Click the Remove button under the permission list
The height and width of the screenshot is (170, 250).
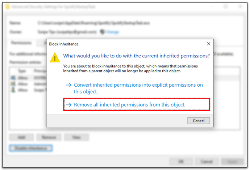pyautogui.click(x=49, y=137)
